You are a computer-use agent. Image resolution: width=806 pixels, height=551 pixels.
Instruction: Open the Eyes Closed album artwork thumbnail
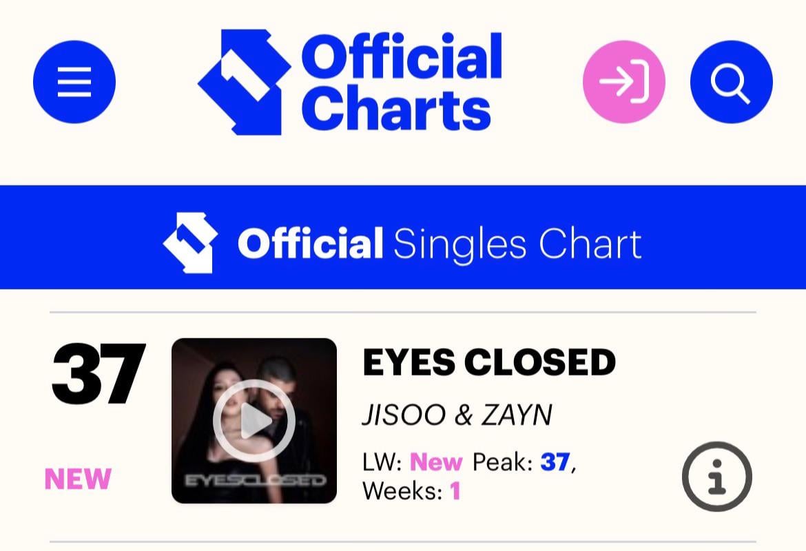255,420
